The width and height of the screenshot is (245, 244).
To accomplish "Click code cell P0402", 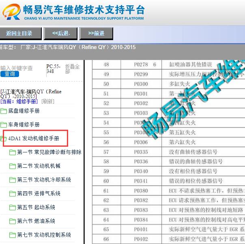I will click(x=141, y=239).
